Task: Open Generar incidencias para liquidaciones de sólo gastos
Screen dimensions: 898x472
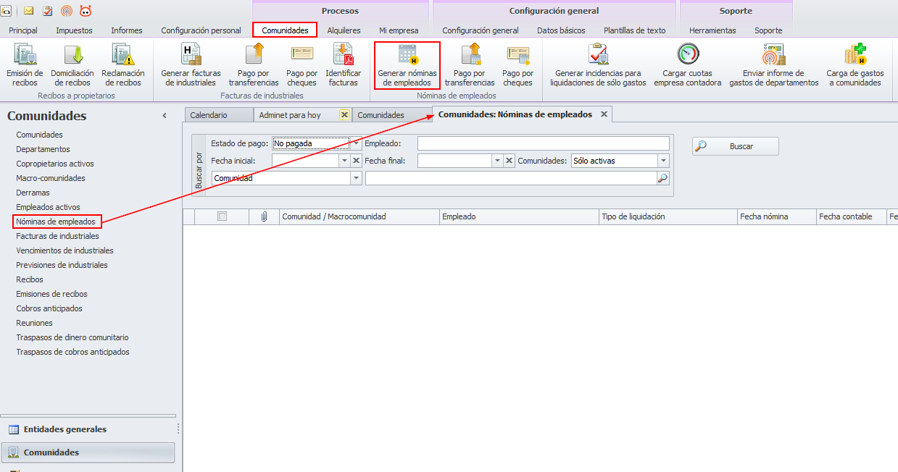Action: (x=598, y=65)
